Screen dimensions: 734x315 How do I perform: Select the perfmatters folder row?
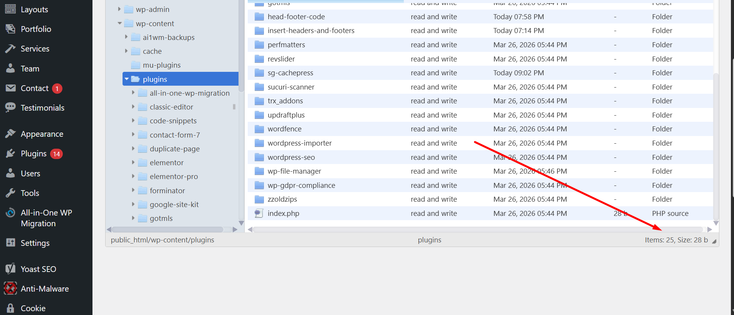click(x=480, y=45)
